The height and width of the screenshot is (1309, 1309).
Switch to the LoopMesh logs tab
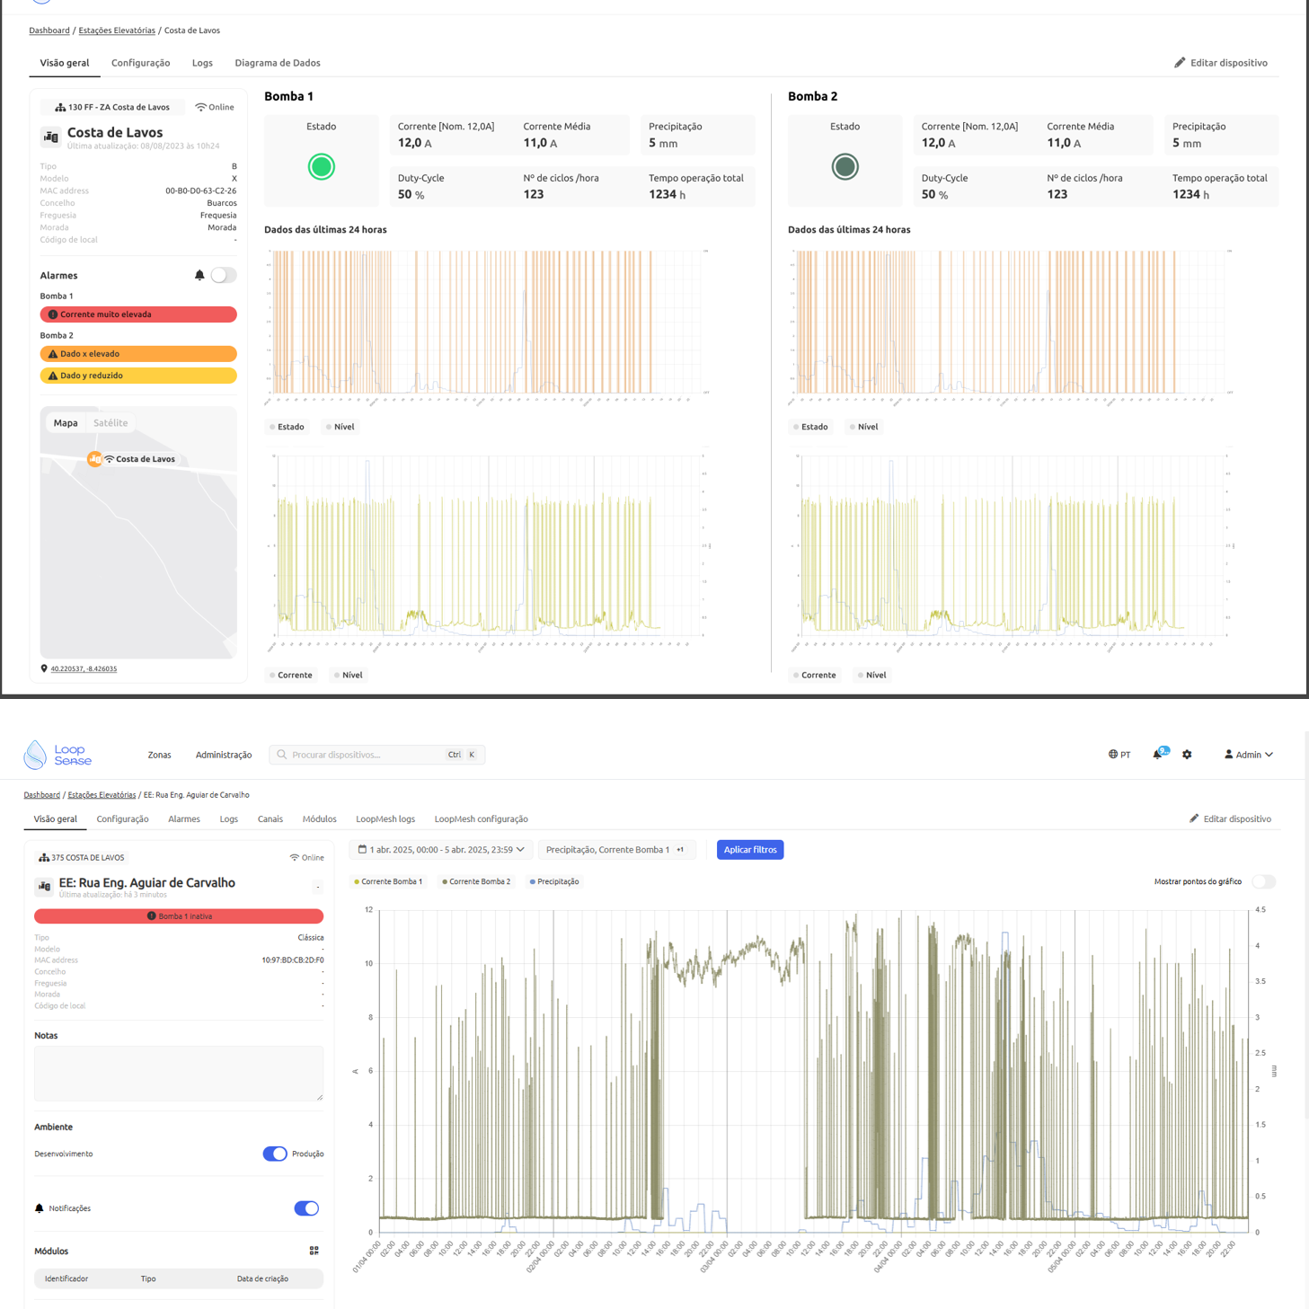point(385,819)
